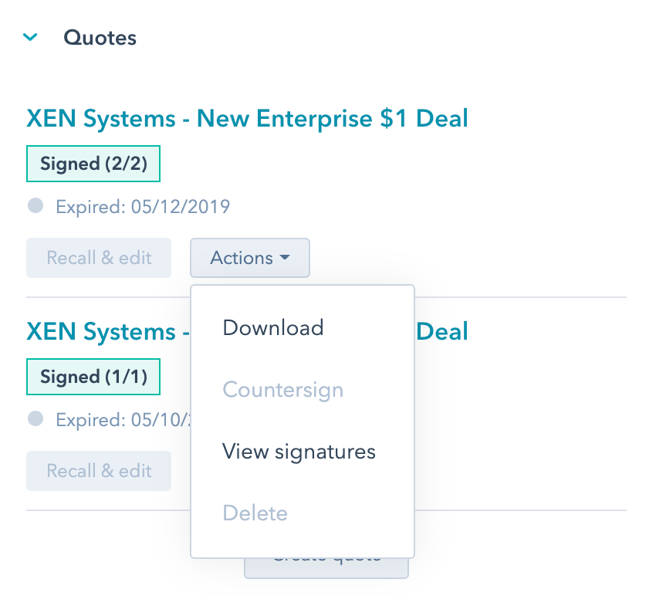The height and width of the screenshot is (613, 656).
Task: Click the status dot beside the second quote's expiry
Action: (x=36, y=418)
